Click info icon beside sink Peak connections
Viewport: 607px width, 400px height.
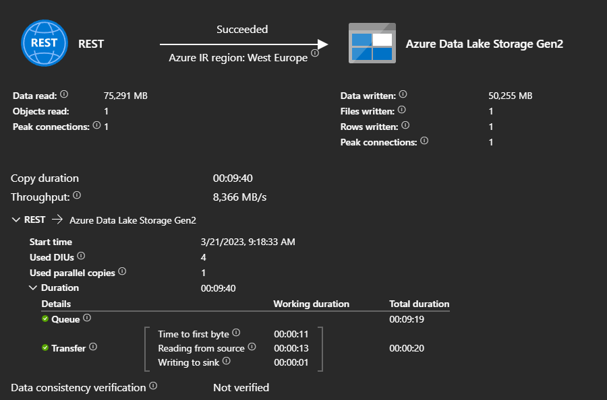pos(424,141)
